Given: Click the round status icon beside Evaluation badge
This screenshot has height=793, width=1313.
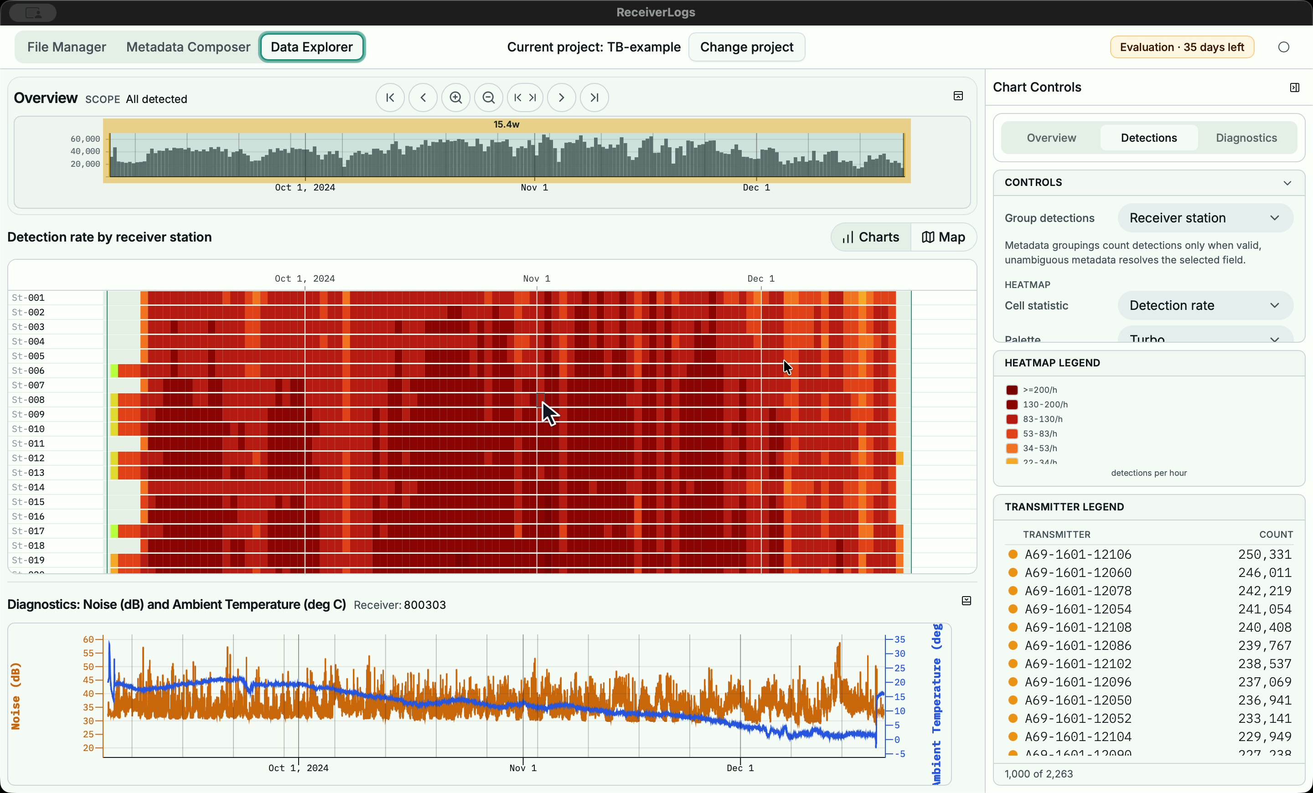Looking at the screenshot, I should [x=1284, y=47].
